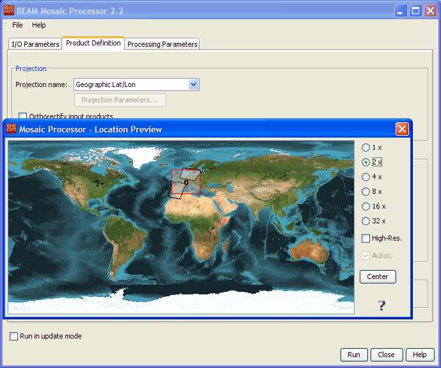
Task: Click the BEAM Mosaic Processor title bar icon
Action: (8, 11)
